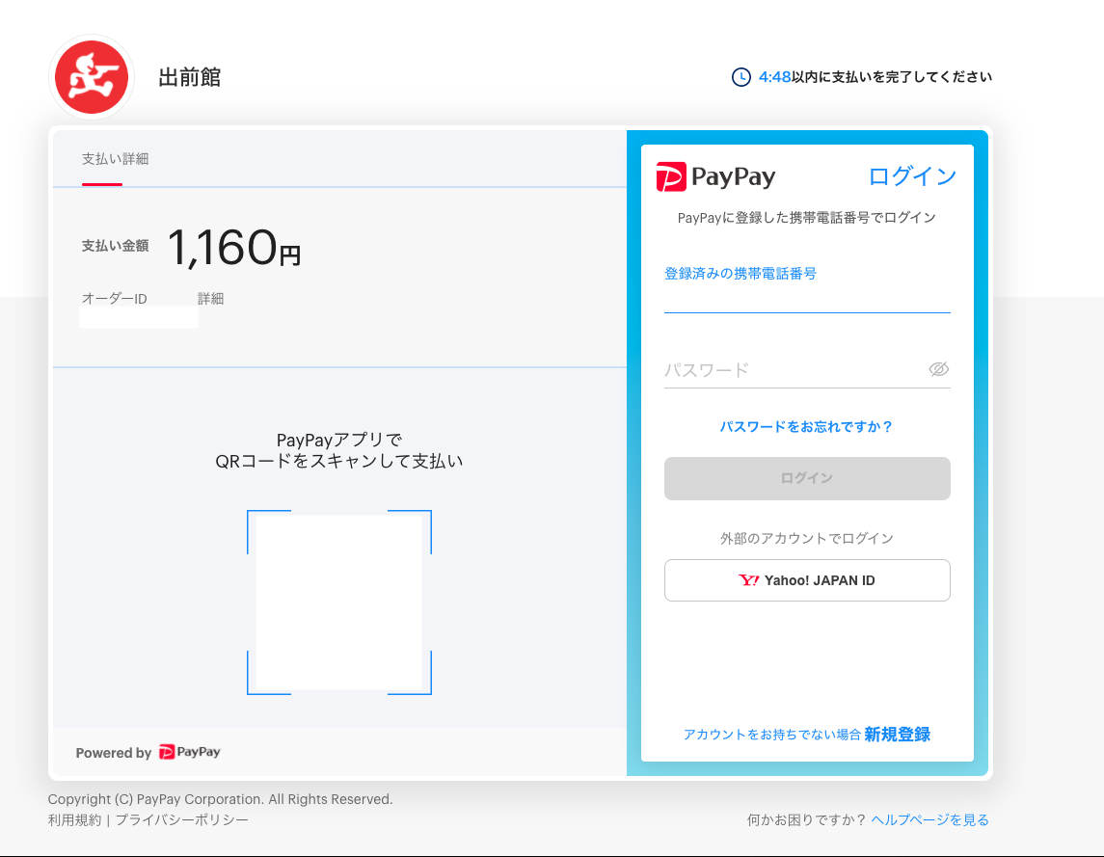Viewport: 1104px width, 857px height.
Task: Toggle password visibility eye icon
Action: (x=938, y=369)
